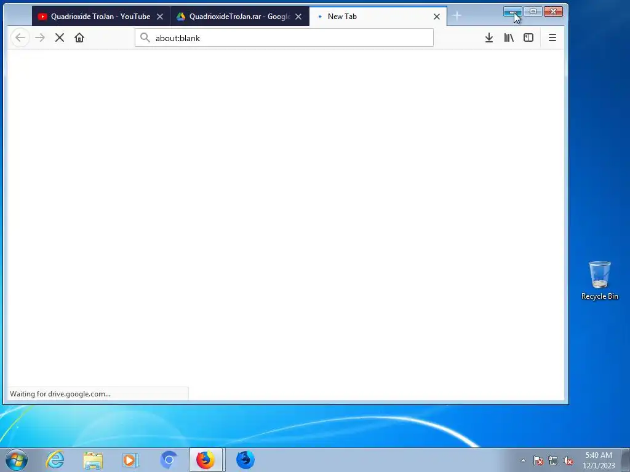Open the Recycle Bin desktop icon
The width and height of the screenshot is (630, 472).
[x=599, y=280]
